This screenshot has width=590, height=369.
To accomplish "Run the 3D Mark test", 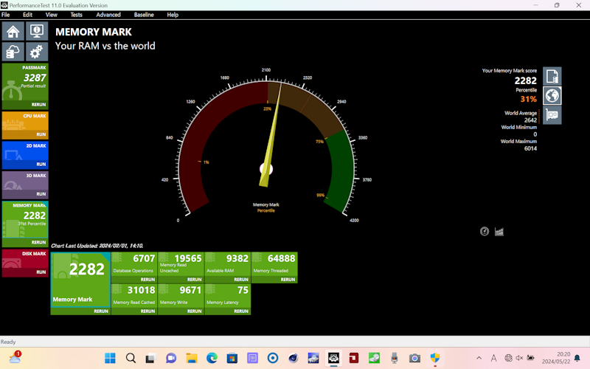I will [x=41, y=194].
